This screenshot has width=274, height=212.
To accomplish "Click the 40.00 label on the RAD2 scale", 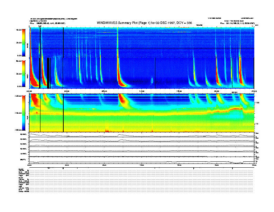I will (19, 30).
